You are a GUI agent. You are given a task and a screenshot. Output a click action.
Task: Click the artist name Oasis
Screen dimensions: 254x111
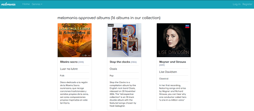[113, 69]
